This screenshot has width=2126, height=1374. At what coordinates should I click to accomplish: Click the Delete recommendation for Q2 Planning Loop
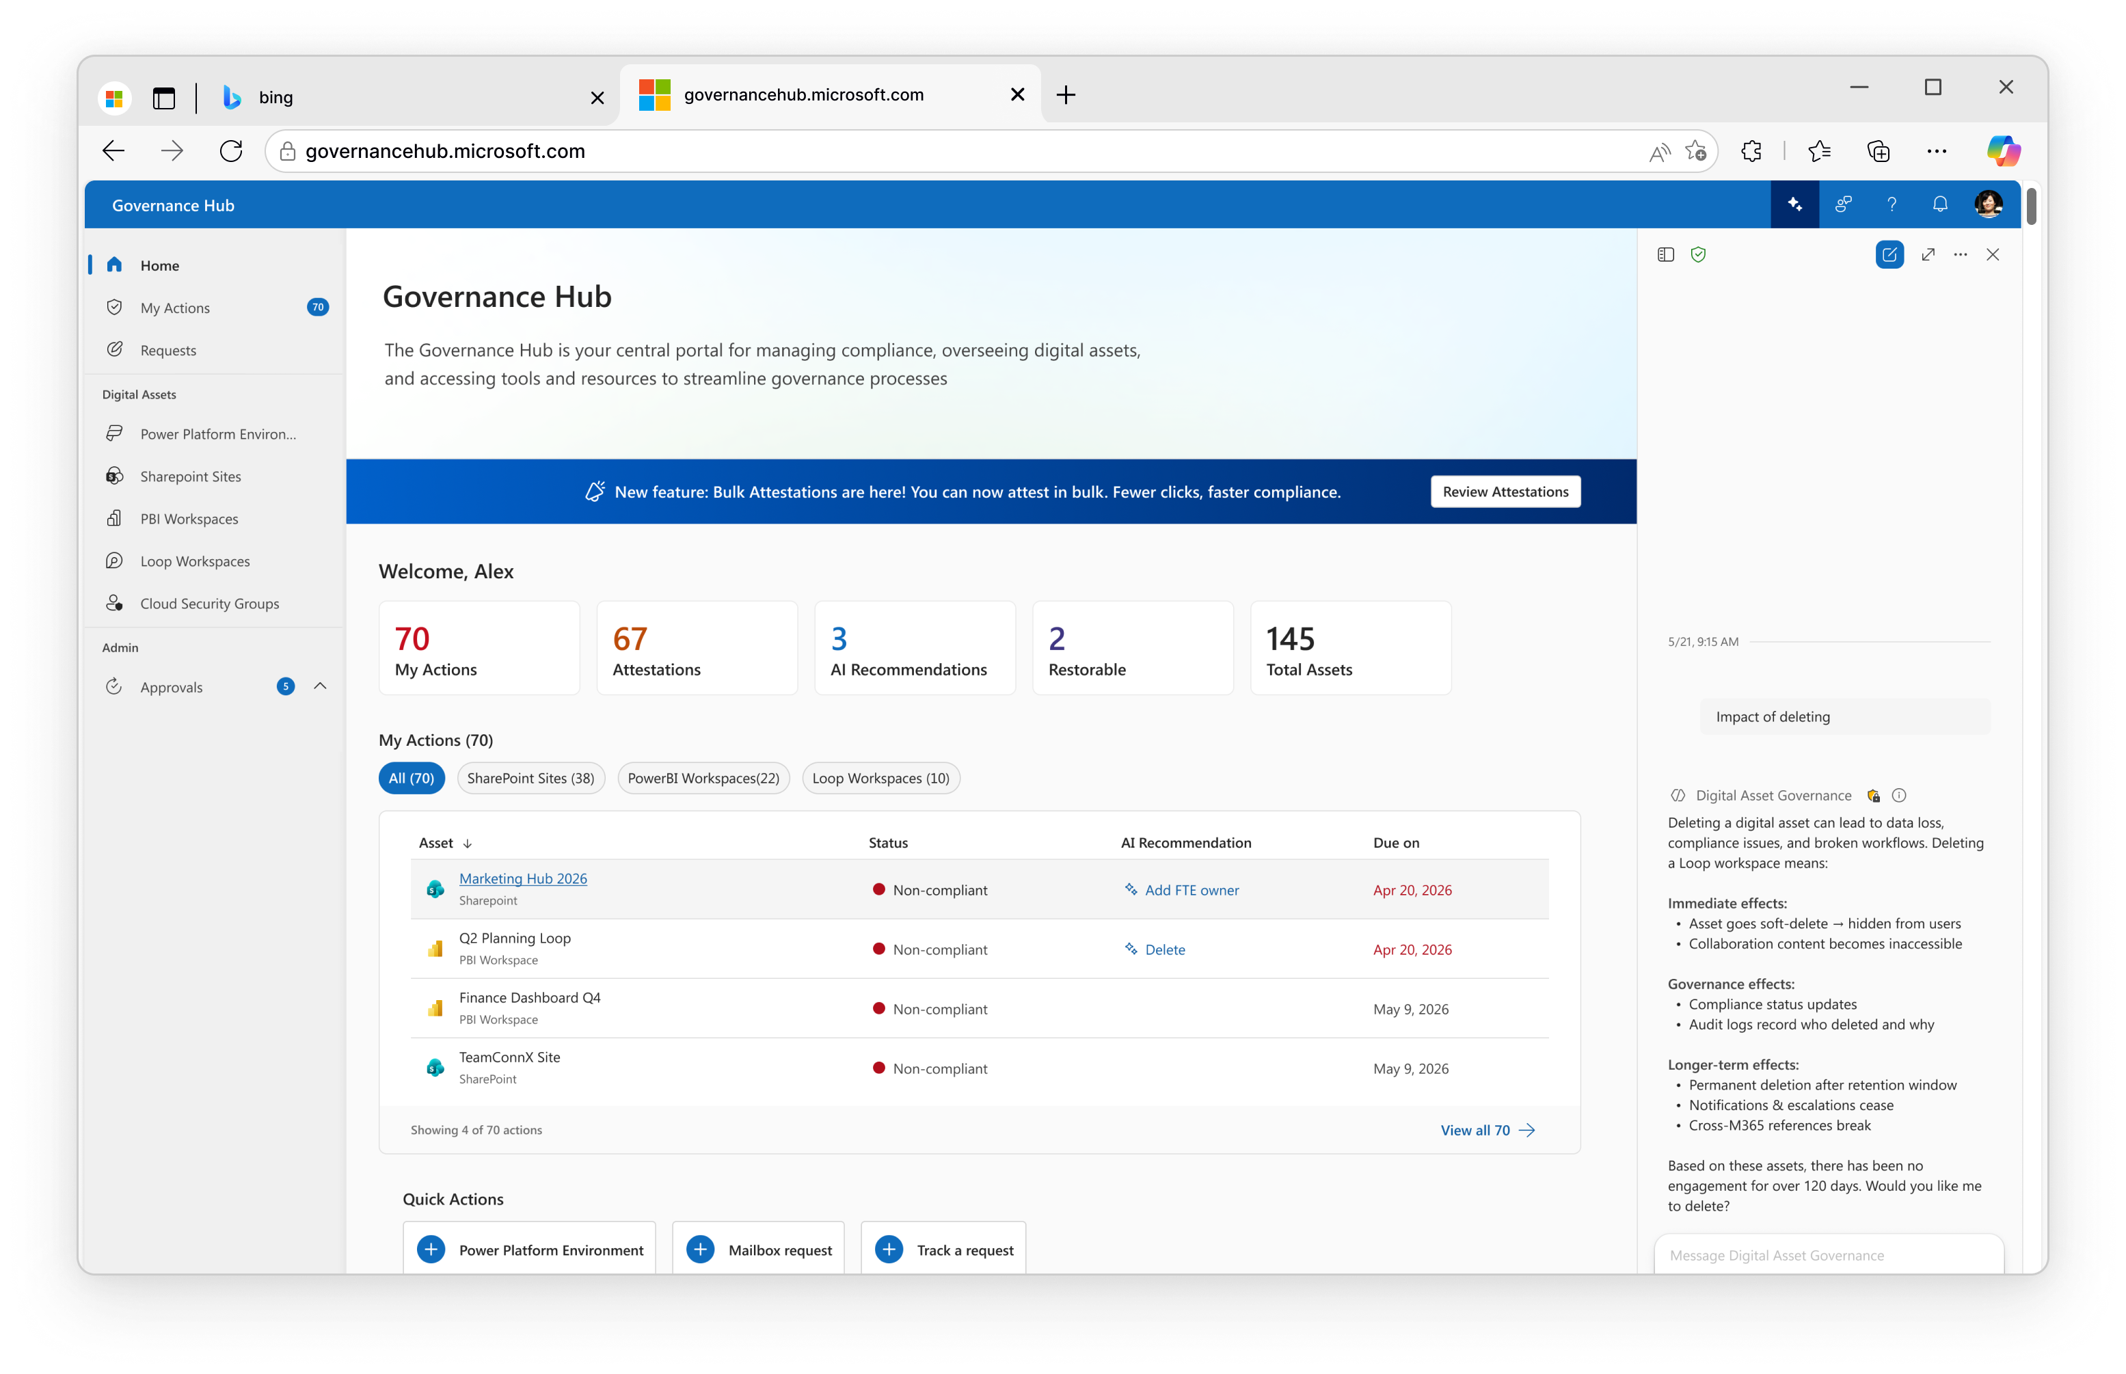tap(1155, 949)
